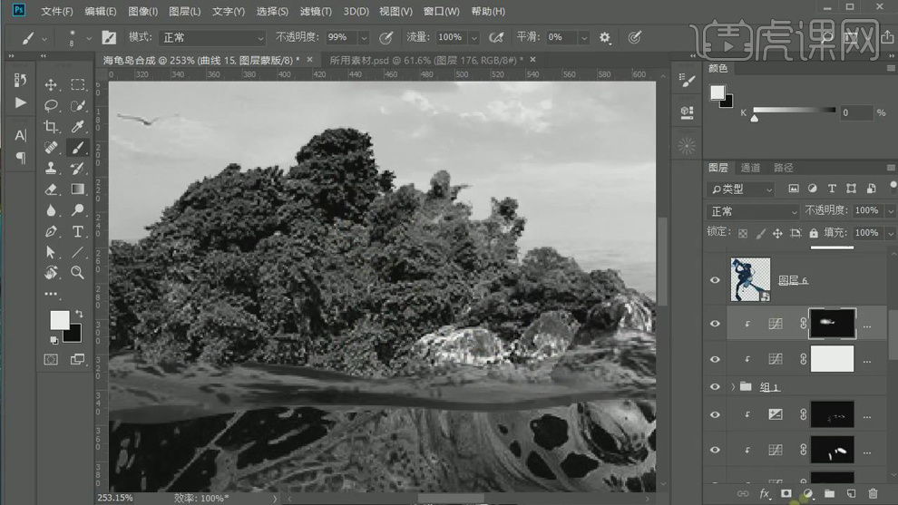Activate the Zoom tool
898x505 pixels.
[x=78, y=273]
